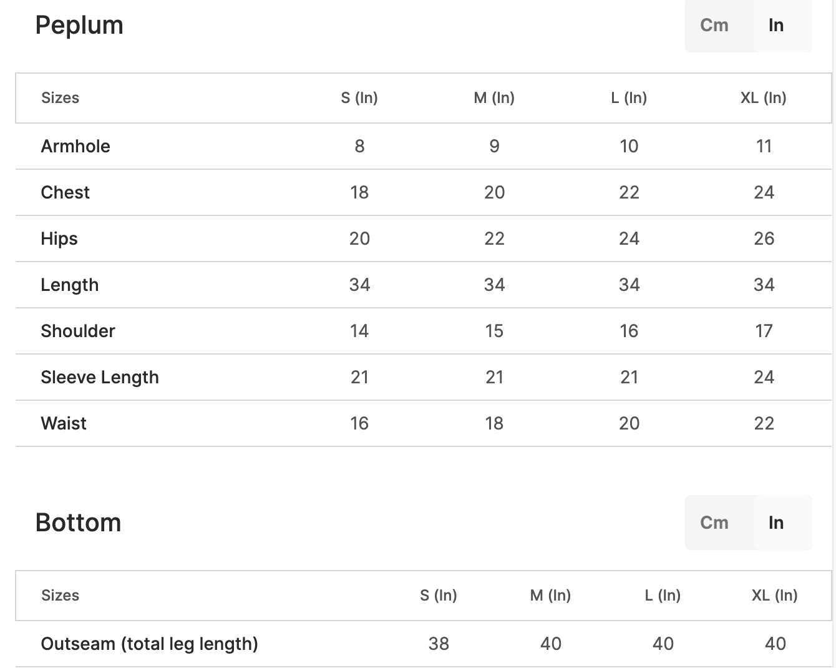836x668 pixels.
Task: Click the M (In) header in Bottom table
Action: click(551, 596)
